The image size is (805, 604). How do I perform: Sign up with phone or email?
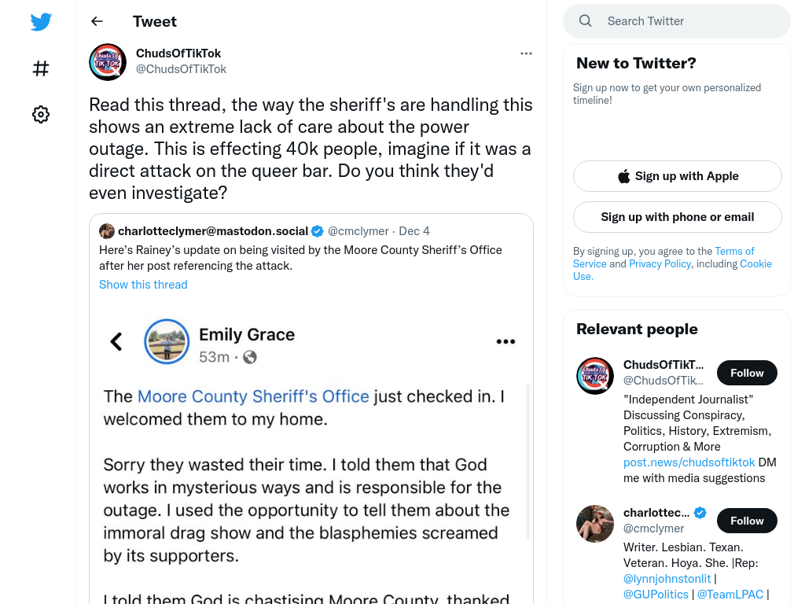[x=677, y=217]
